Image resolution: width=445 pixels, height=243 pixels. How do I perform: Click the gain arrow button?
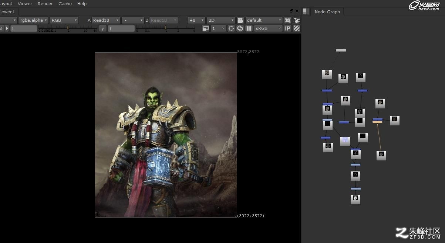point(7,28)
